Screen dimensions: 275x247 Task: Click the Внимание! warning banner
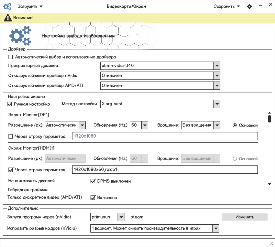pyautogui.click(x=137, y=17)
